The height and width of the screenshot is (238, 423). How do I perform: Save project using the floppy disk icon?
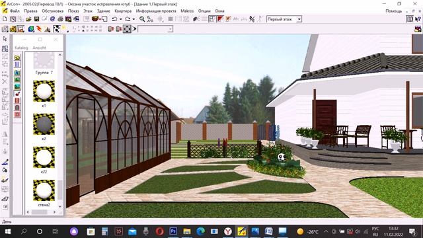coord(36,19)
